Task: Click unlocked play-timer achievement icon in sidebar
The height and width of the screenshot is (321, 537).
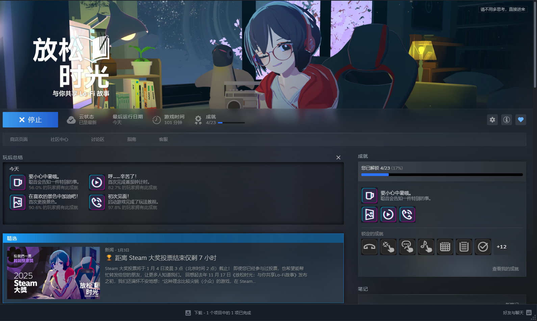Action: (388, 214)
